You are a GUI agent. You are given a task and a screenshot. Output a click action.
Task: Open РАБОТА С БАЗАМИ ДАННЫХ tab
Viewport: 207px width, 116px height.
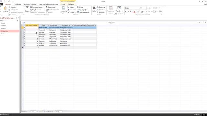pyautogui.click(x=49, y=4)
